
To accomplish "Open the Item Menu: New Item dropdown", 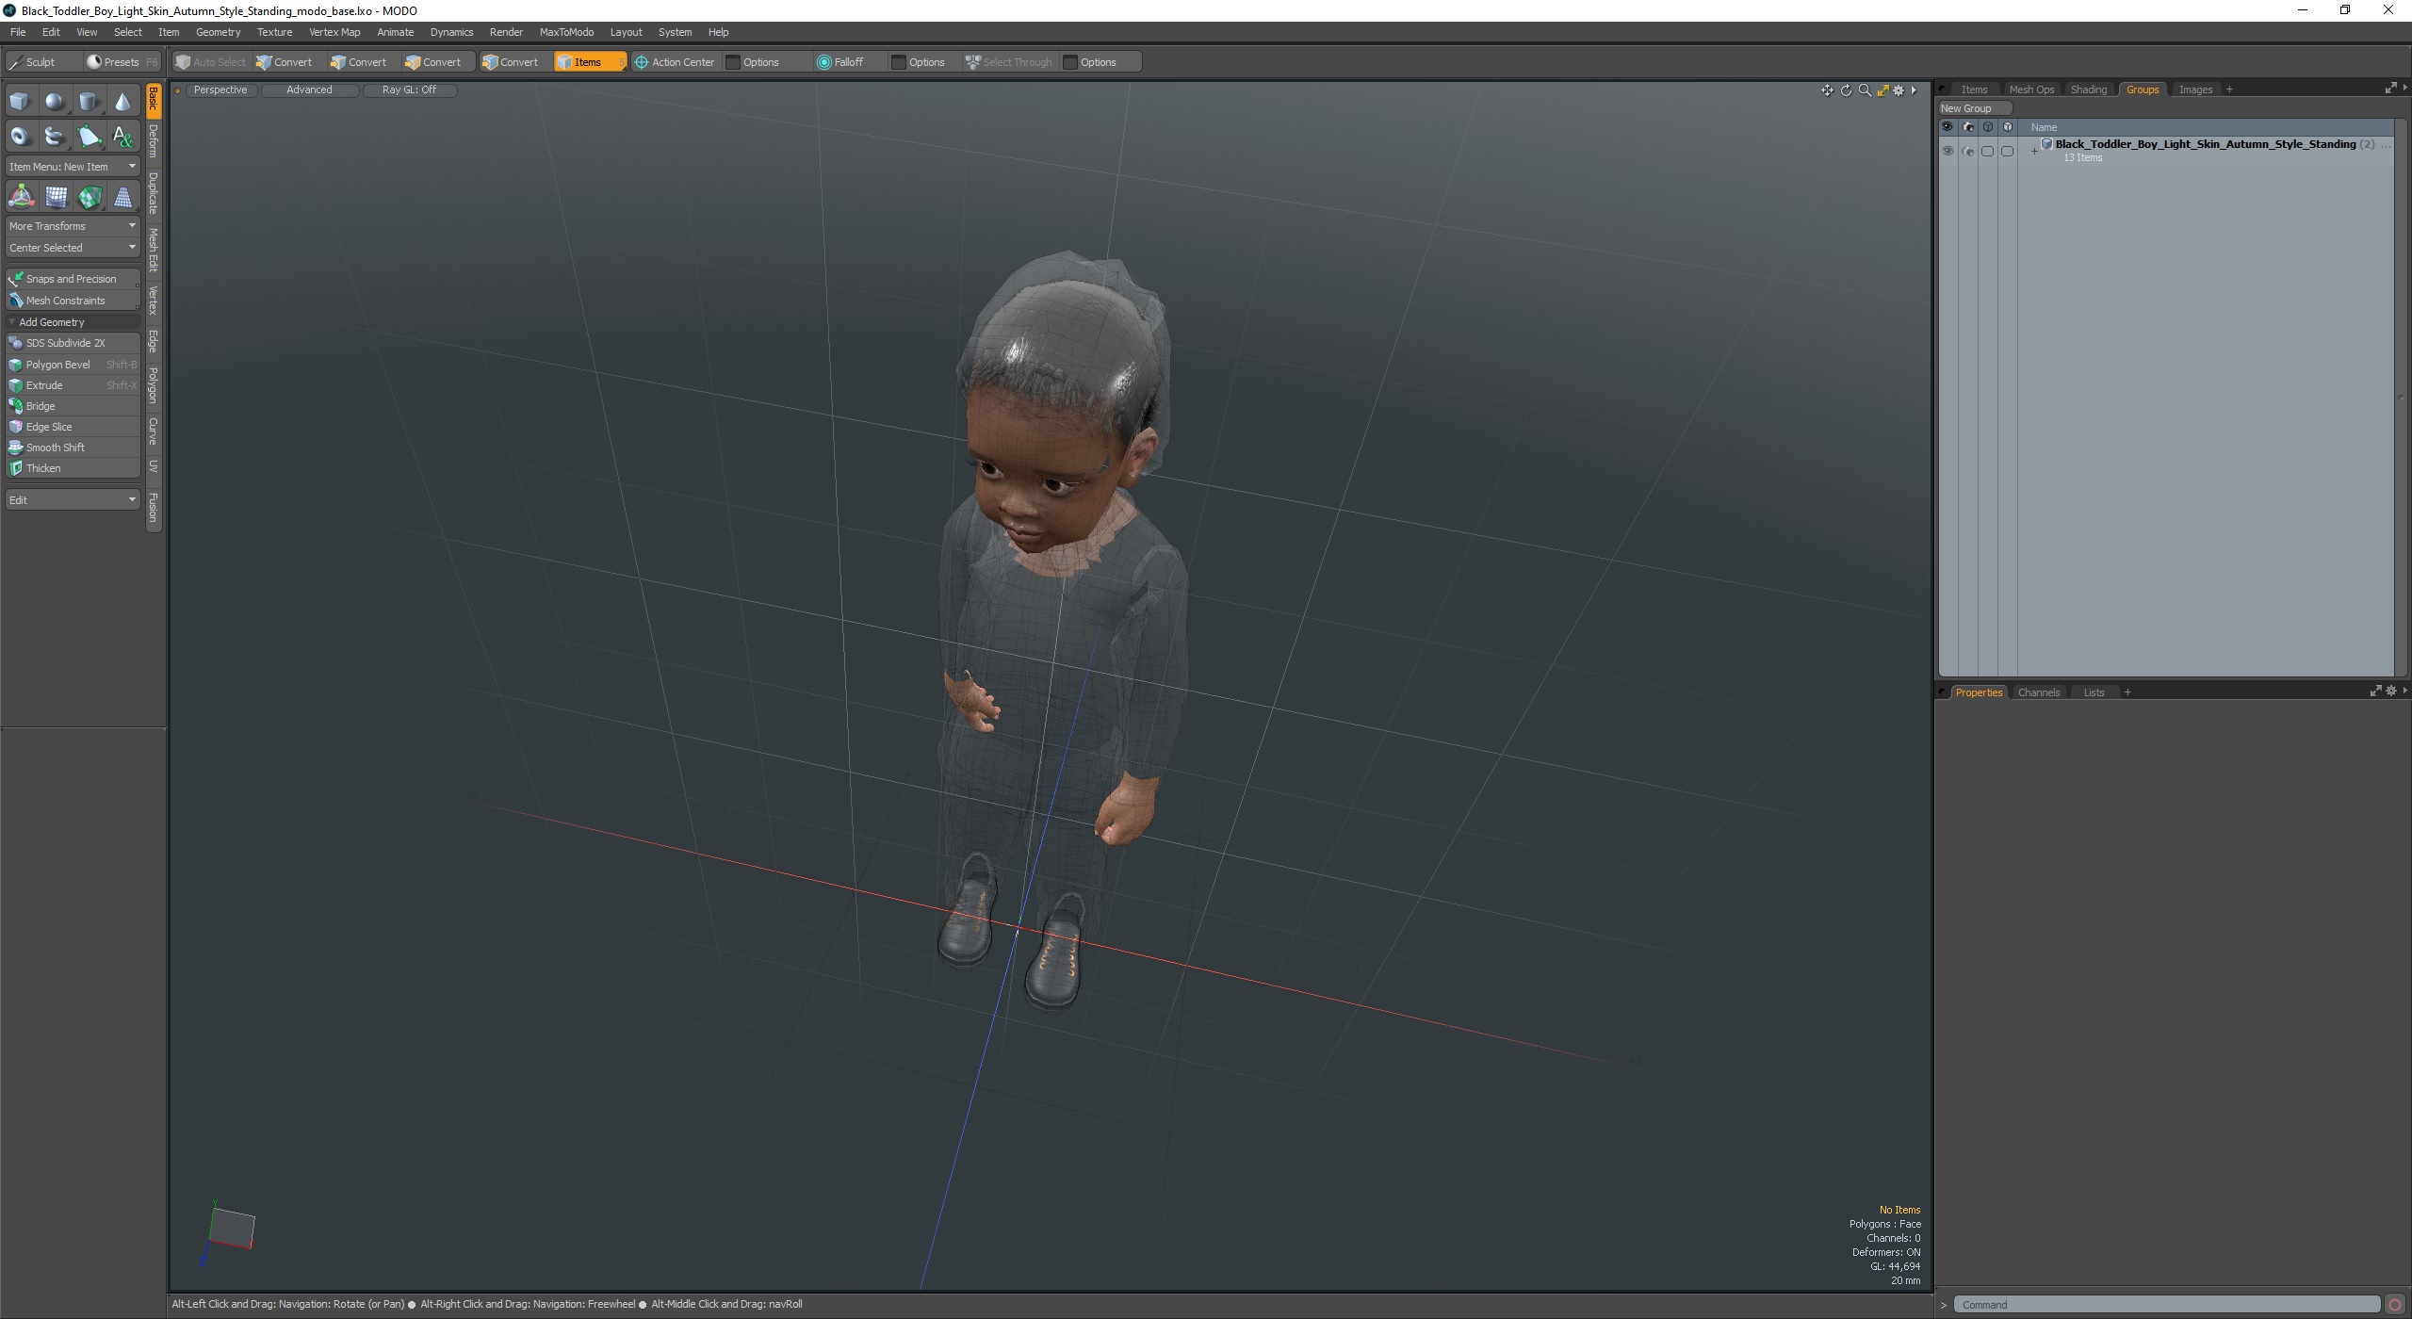I will [x=72, y=167].
